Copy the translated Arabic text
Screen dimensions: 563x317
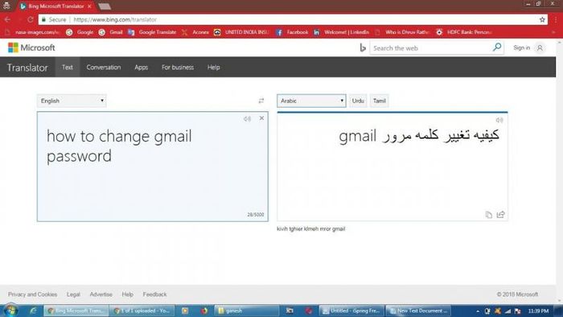pyautogui.click(x=489, y=215)
